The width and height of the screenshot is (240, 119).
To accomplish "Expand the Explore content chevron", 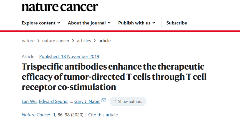I will tap(59, 23).
